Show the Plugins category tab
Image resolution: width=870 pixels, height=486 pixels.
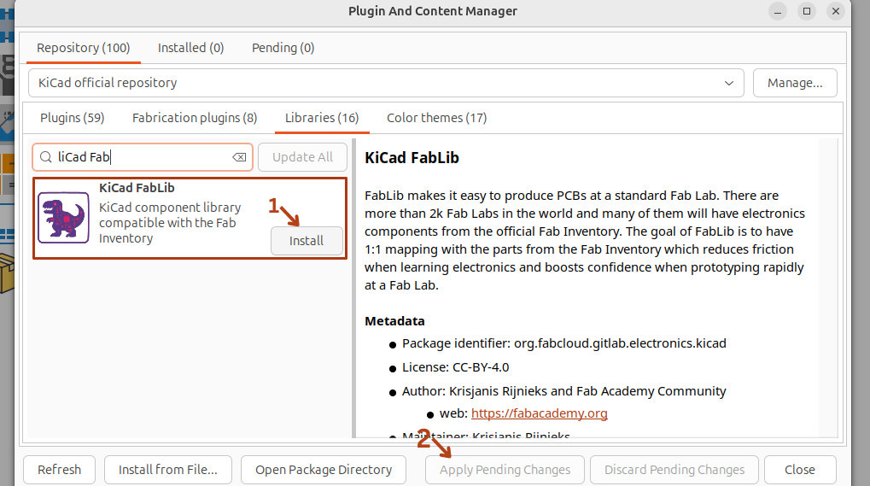72,118
